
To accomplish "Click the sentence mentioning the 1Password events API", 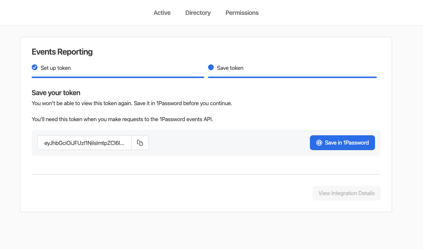I will click(x=122, y=119).
